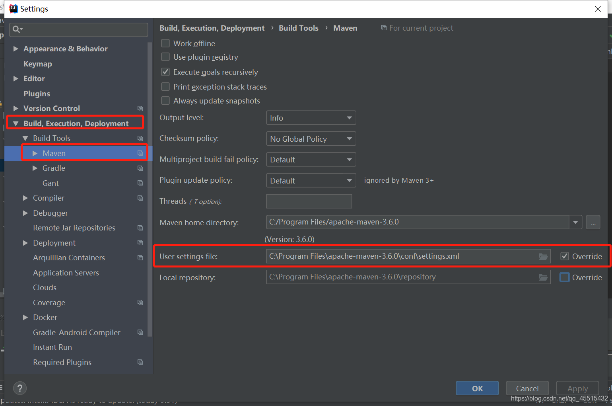The image size is (612, 406).
Task: Click folder browse icon for Local repository
Action: [543, 277]
